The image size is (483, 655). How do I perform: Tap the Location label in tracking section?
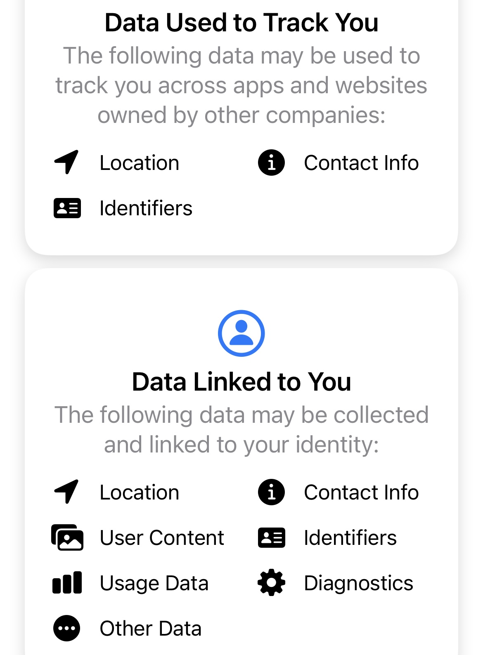[x=139, y=163]
